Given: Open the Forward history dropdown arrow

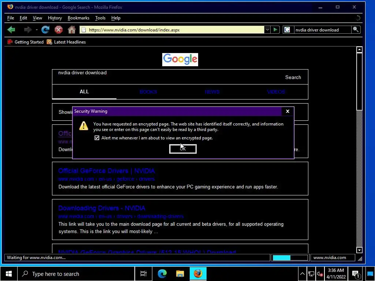Looking at the screenshot, I should pyautogui.click(x=37, y=30).
